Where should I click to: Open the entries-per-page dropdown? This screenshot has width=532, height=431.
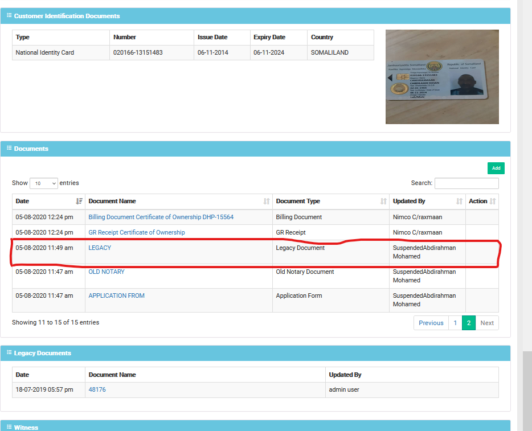coord(44,183)
